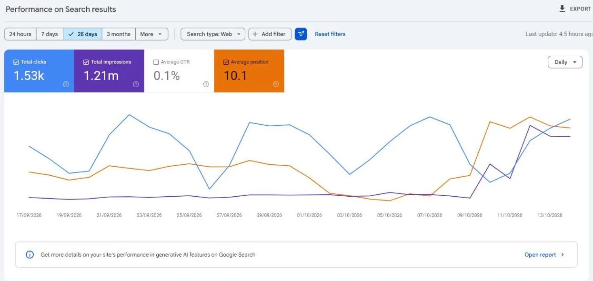This screenshot has width=593, height=281.
Task: Click the 1.21m impressions value
Action: point(101,76)
